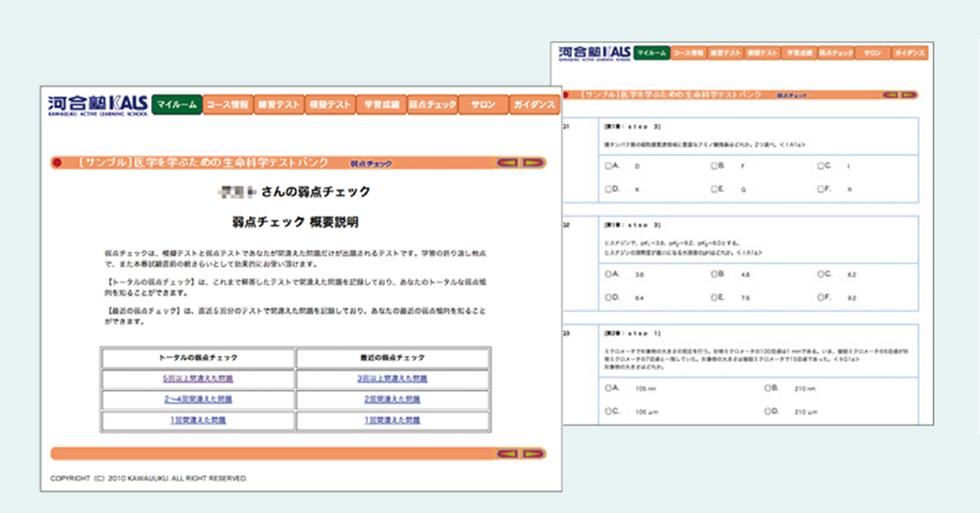Check option E in question 1
This screenshot has width=980, height=513.
point(713,189)
